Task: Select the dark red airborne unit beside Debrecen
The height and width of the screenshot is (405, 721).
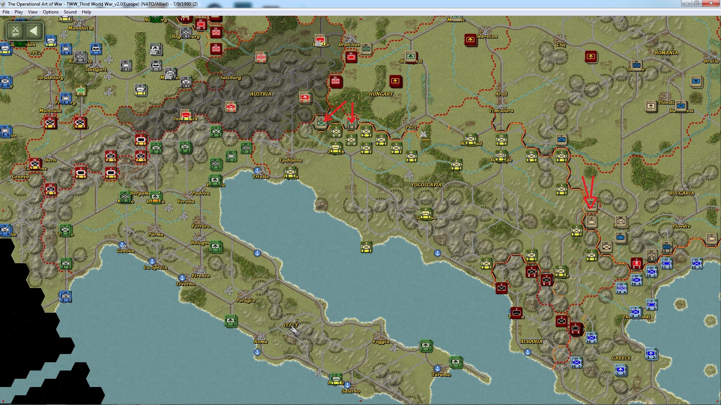Action: (x=470, y=40)
